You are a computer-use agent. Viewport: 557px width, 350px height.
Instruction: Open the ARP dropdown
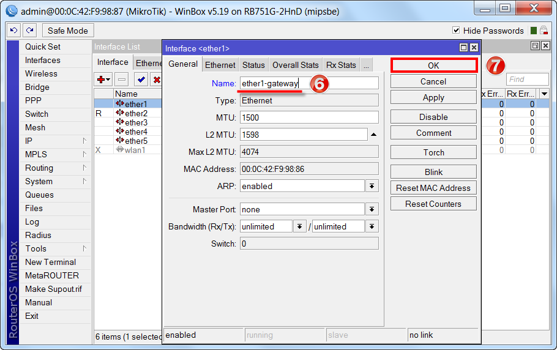[372, 186]
